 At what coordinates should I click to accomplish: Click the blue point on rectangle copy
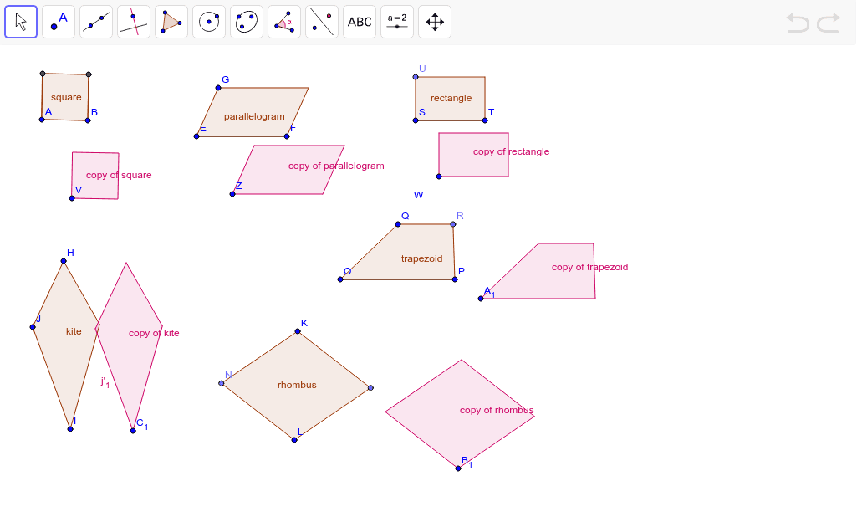pyautogui.click(x=439, y=177)
